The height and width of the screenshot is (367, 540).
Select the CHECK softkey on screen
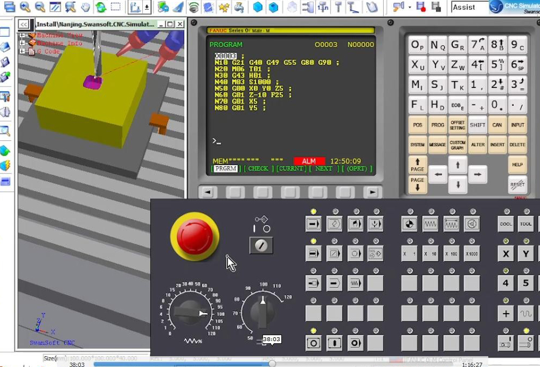[x=258, y=168]
